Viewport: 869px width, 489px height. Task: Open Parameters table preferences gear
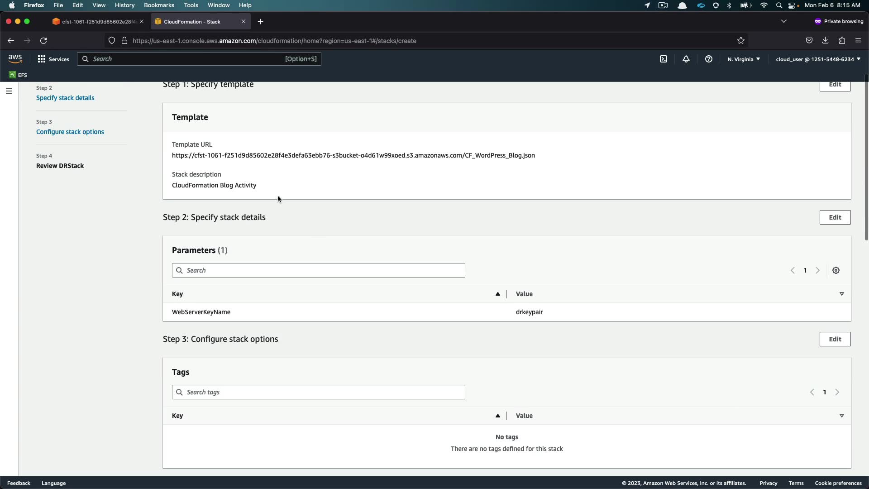(836, 270)
